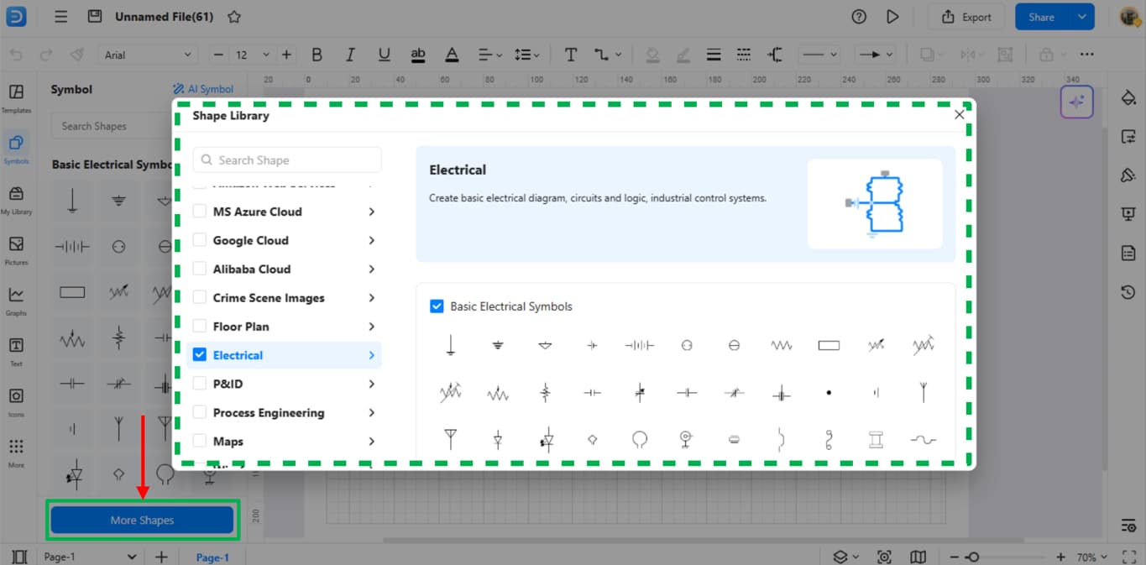
Task: Expand the Alibaba Cloud category arrow
Action: click(371, 269)
